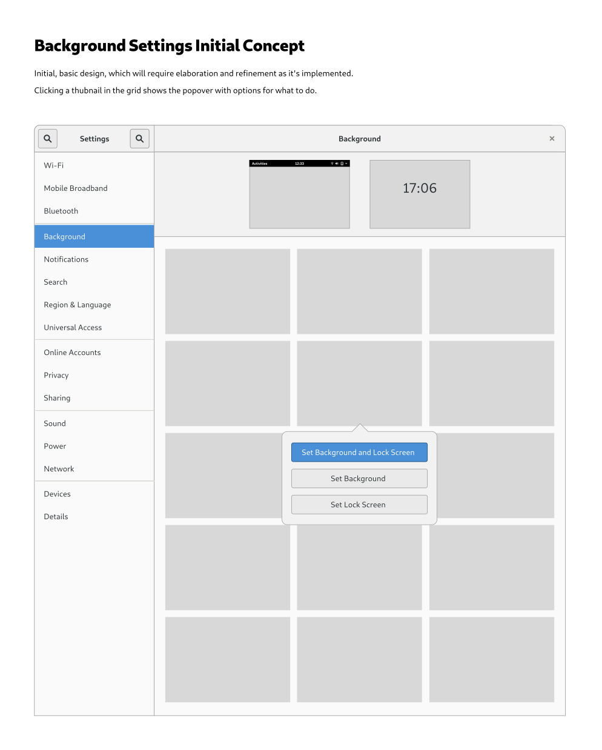
Task: Click the lock screen preview showing 17:06
Action: [420, 194]
